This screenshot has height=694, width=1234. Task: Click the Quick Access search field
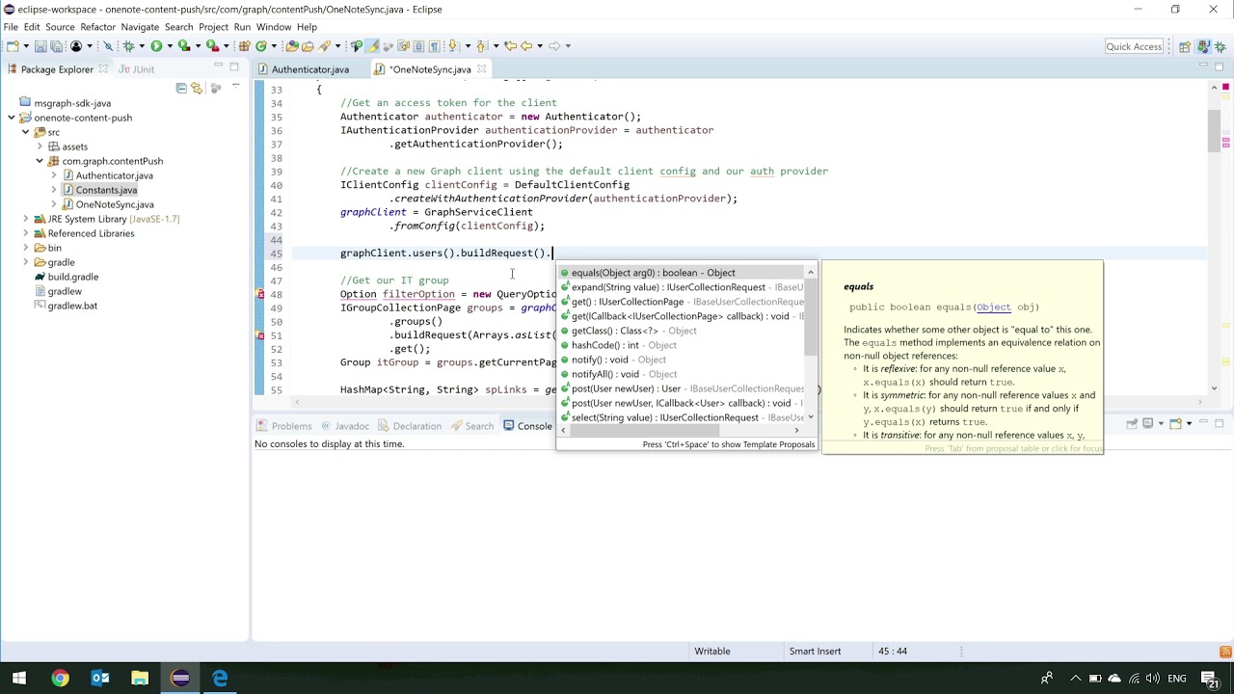pos(1134,46)
